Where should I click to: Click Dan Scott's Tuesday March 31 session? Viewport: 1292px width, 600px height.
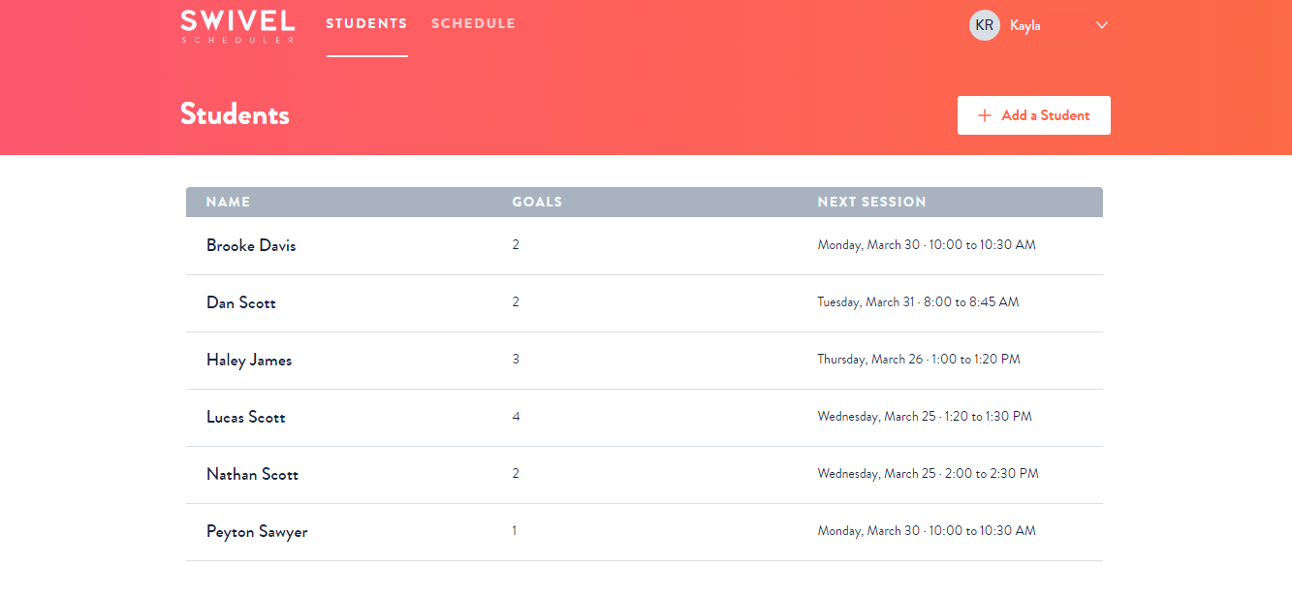[918, 302]
